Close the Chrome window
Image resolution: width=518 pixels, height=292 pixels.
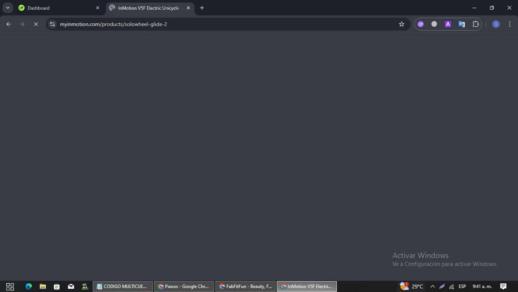pyautogui.click(x=509, y=8)
